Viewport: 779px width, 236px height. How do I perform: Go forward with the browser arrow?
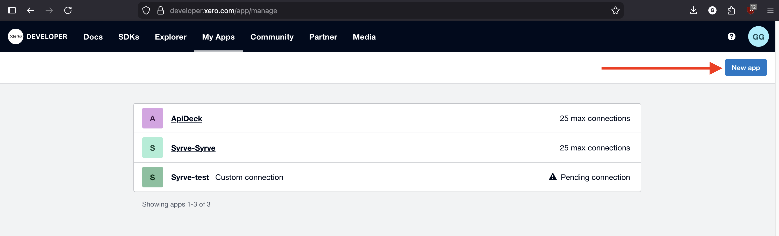click(x=49, y=11)
